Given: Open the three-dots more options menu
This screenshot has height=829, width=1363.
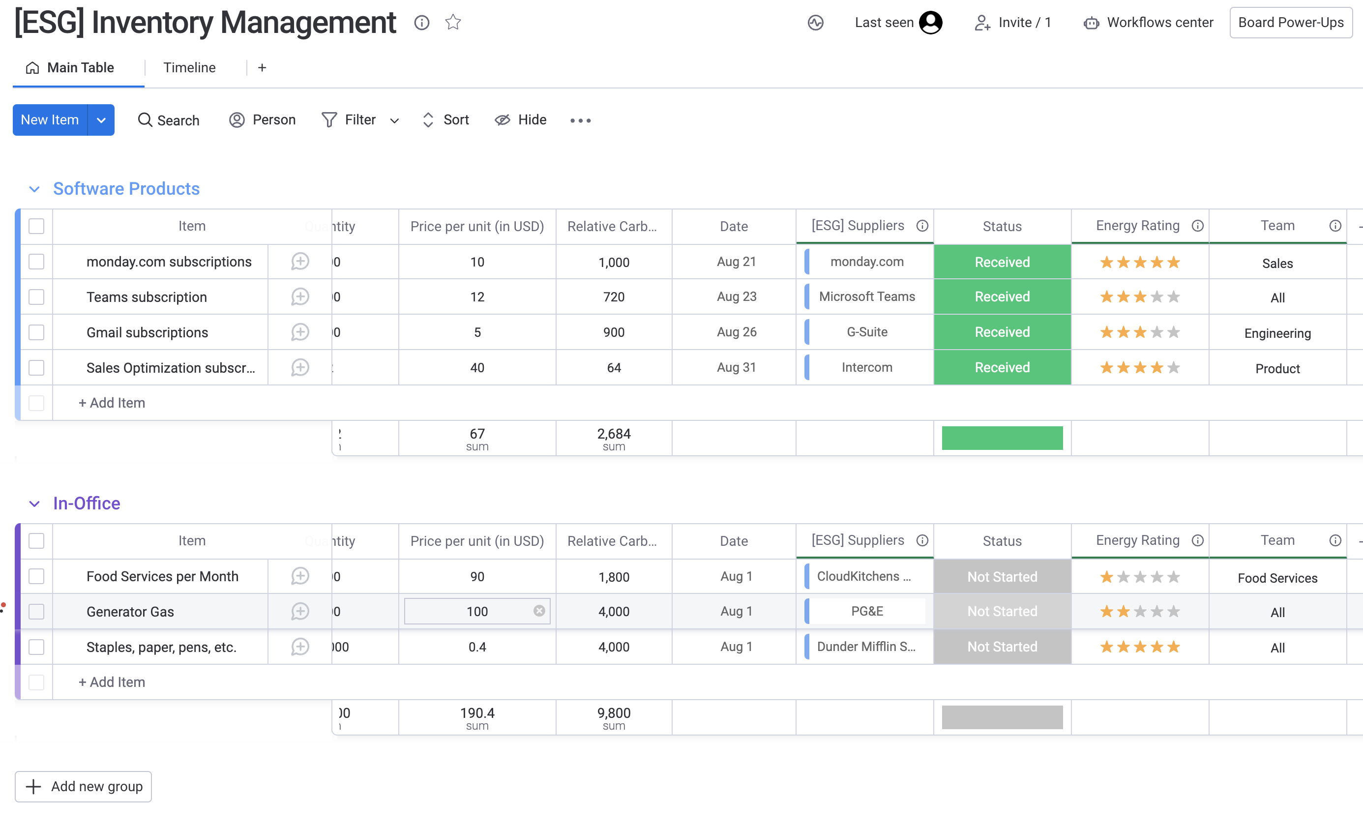Looking at the screenshot, I should coord(580,120).
